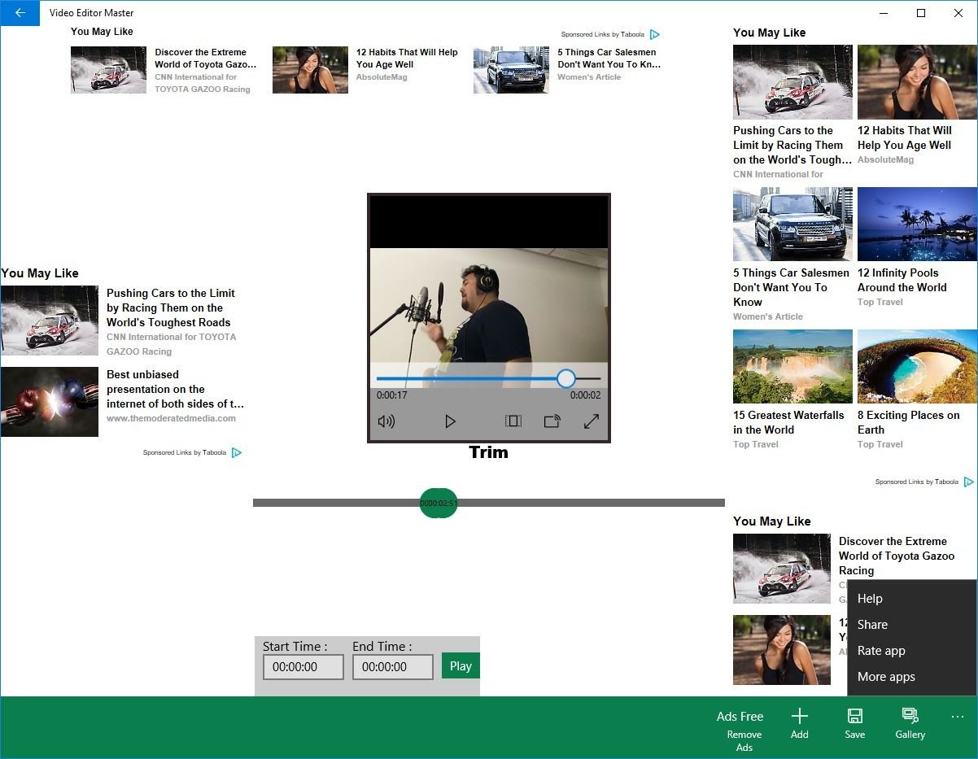The height and width of the screenshot is (759, 978).
Task: Open 'Discover the Extreme World of Toyota Gazoo Racing' lower ad
Action: click(x=897, y=556)
